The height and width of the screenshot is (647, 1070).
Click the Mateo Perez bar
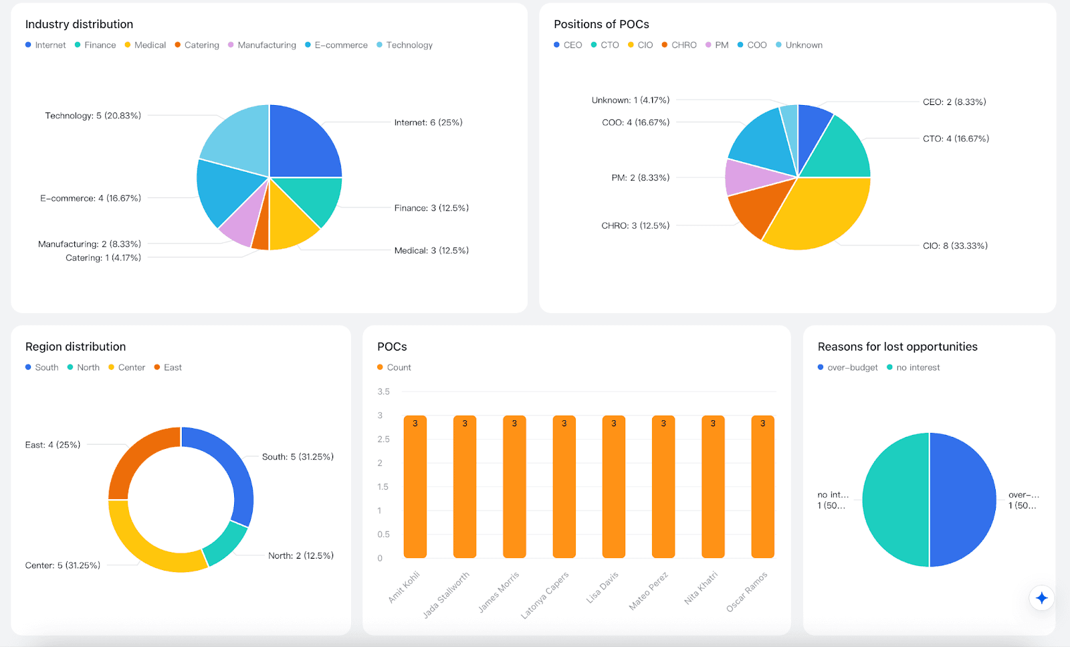click(663, 486)
